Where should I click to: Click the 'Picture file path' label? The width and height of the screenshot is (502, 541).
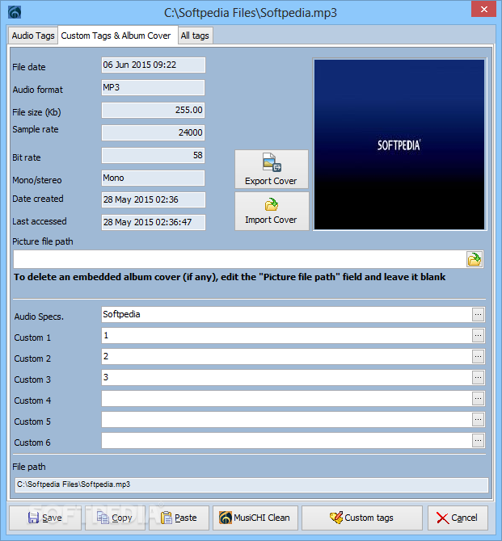(43, 241)
